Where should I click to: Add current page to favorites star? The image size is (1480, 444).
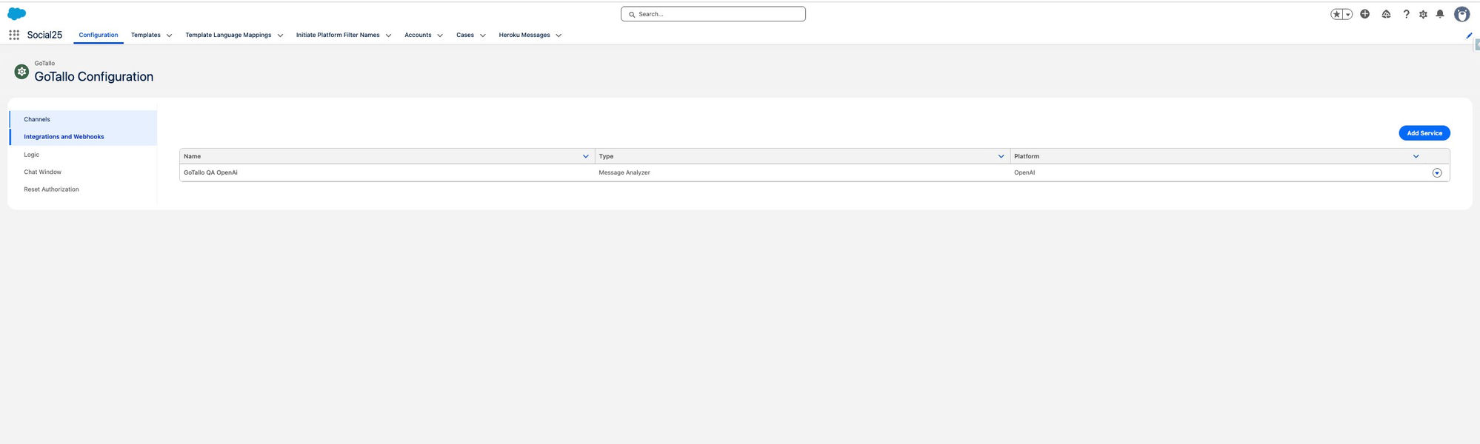coord(1336,14)
